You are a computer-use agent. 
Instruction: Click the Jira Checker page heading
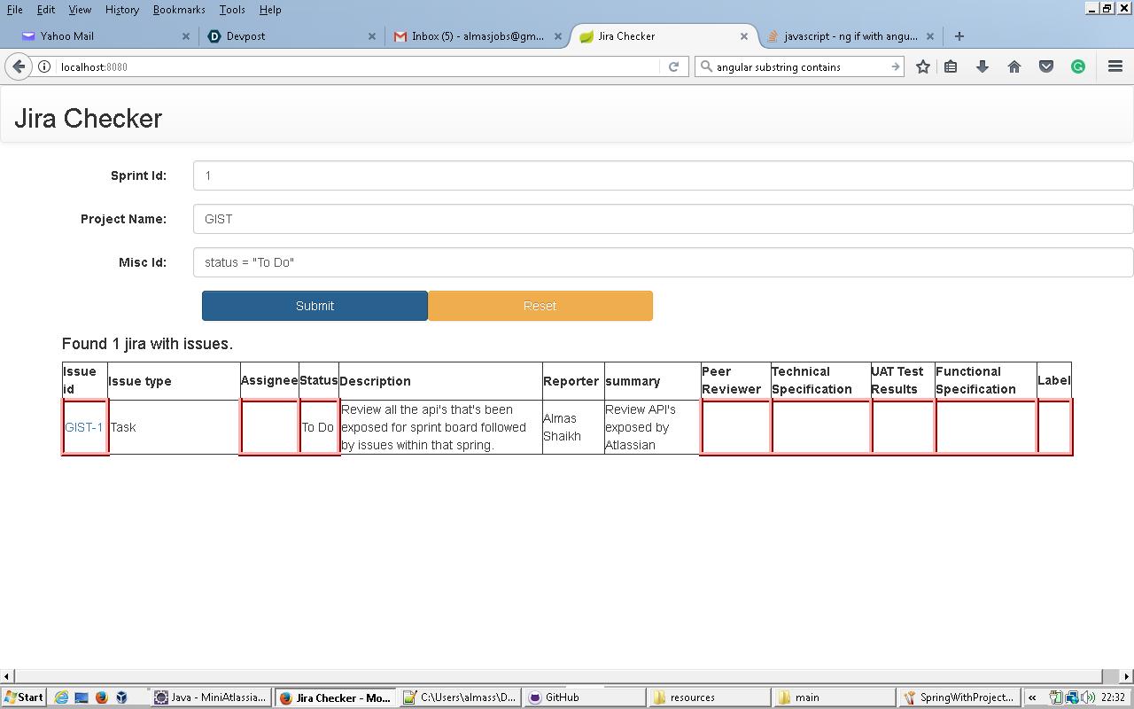coord(89,119)
